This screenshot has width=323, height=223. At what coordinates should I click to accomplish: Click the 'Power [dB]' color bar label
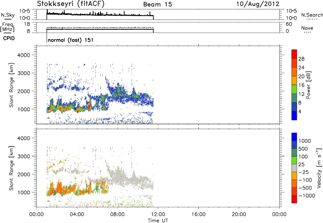point(308,85)
